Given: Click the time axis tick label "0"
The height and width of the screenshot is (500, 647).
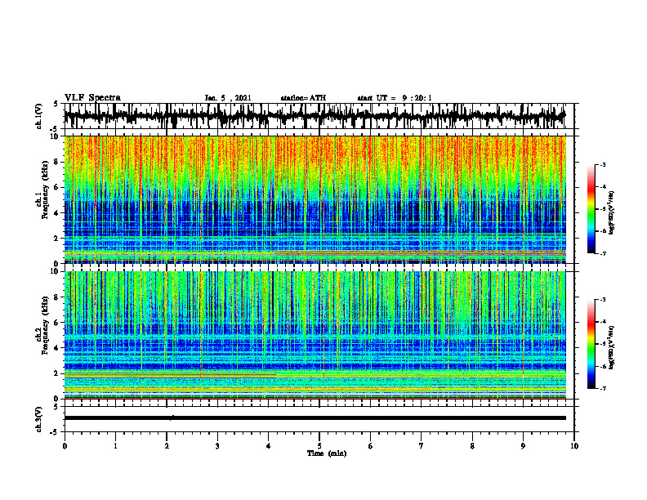Looking at the screenshot, I should [x=65, y=446].
